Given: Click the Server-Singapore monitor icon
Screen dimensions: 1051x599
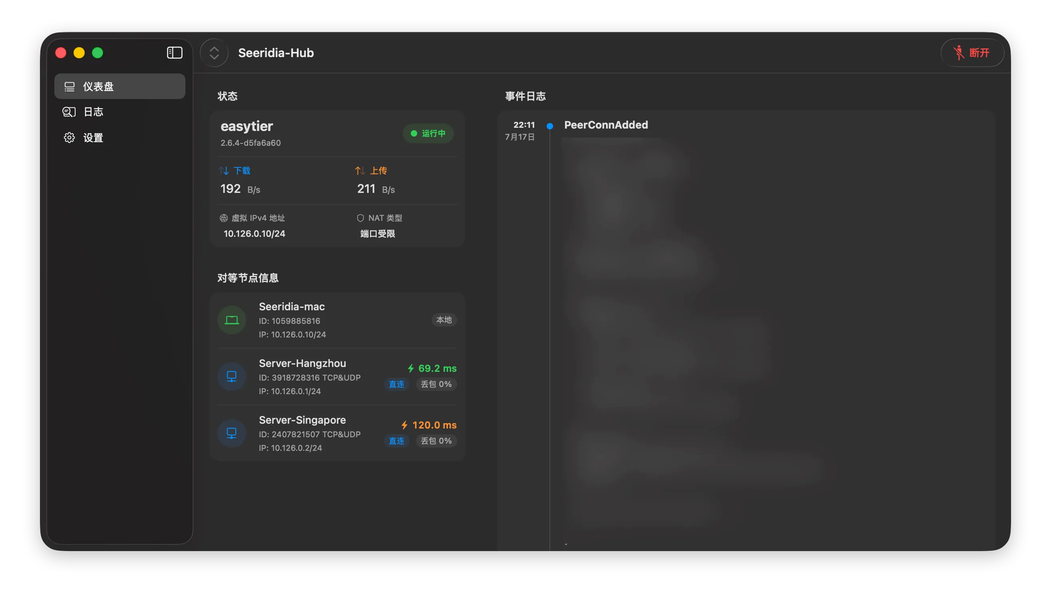Looking at the screenshot, I should click(x=232, y=433).
